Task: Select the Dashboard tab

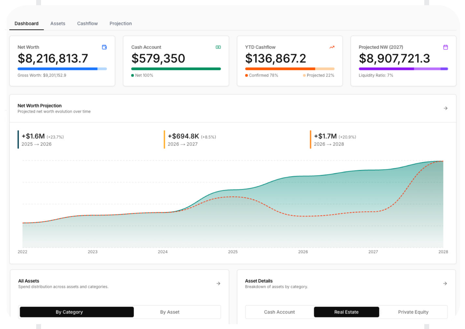Action: 26,23
